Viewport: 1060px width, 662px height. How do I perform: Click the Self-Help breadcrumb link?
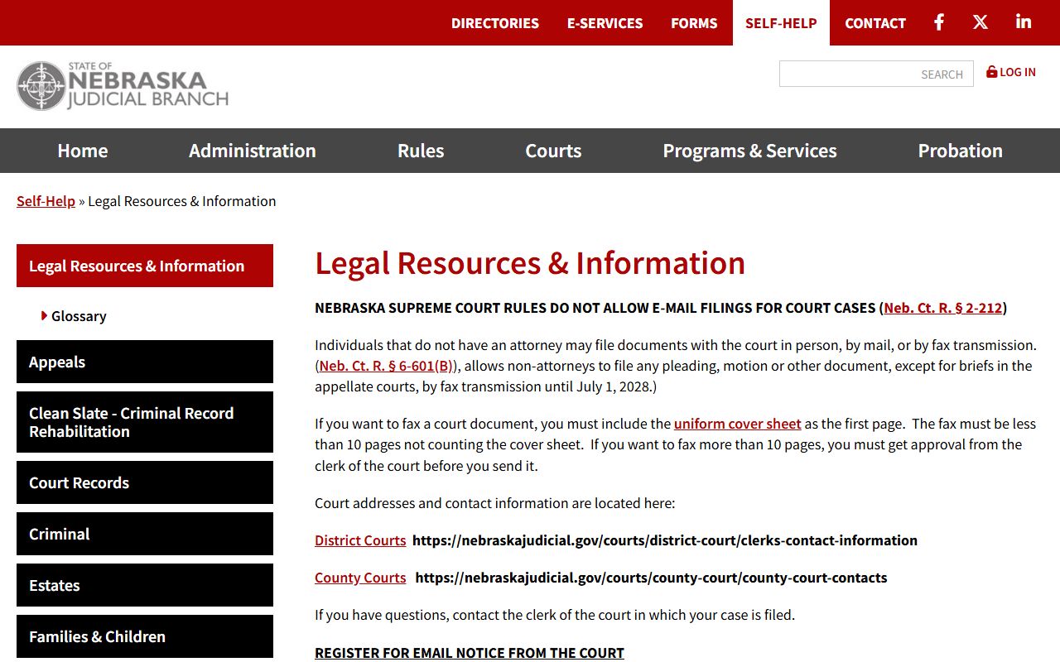(x=46, y=201)
